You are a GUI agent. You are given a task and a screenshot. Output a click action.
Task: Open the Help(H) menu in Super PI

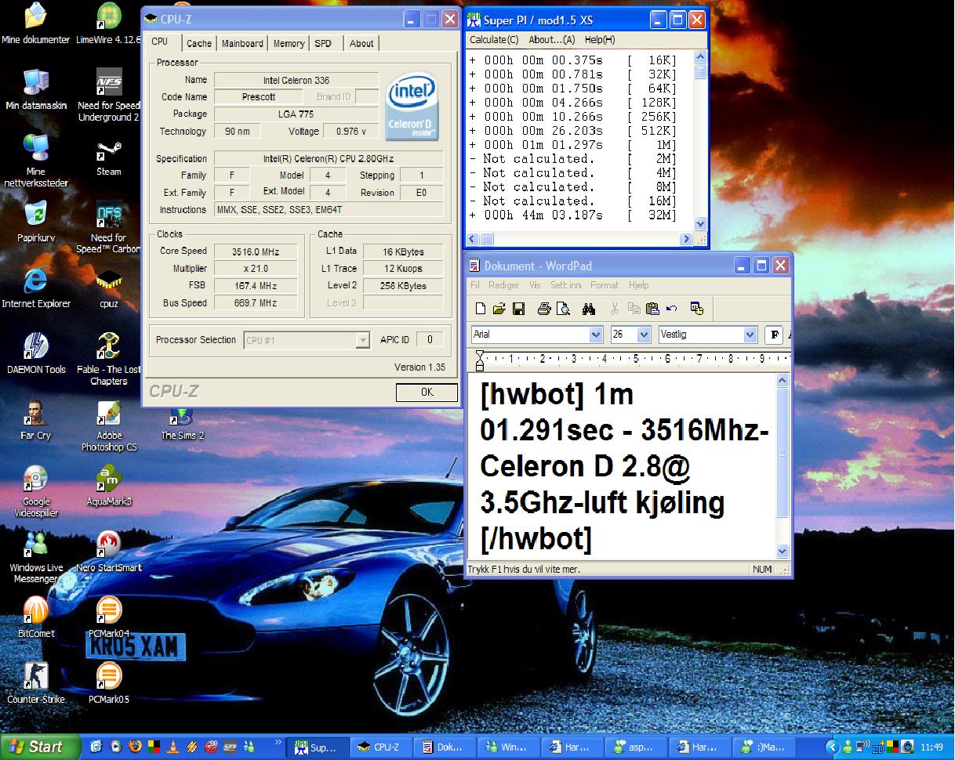click(x=599, y=40)
